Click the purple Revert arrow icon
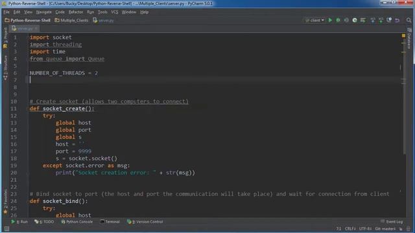 point(397,20)
